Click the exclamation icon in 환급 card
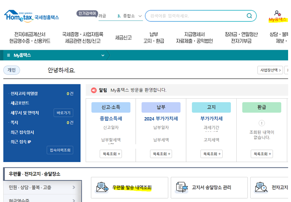This screenshot has width=291, height=202. [261, 123]
